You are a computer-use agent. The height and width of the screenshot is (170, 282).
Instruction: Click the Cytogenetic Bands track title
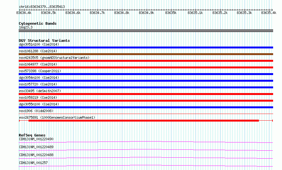click(38, 23)
